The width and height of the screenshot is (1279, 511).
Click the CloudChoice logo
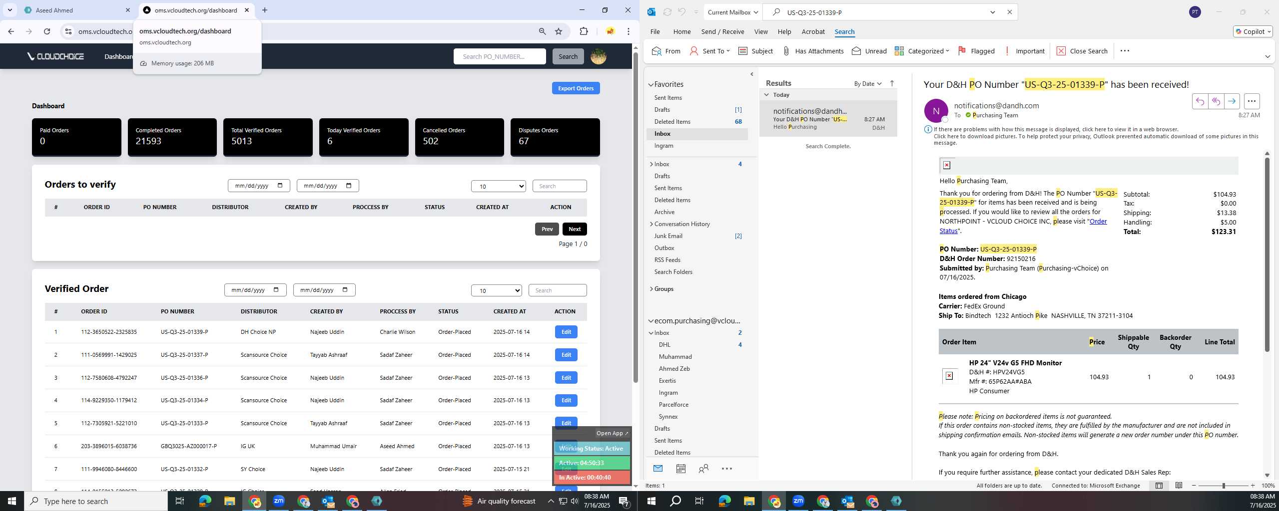coord(55,56)
